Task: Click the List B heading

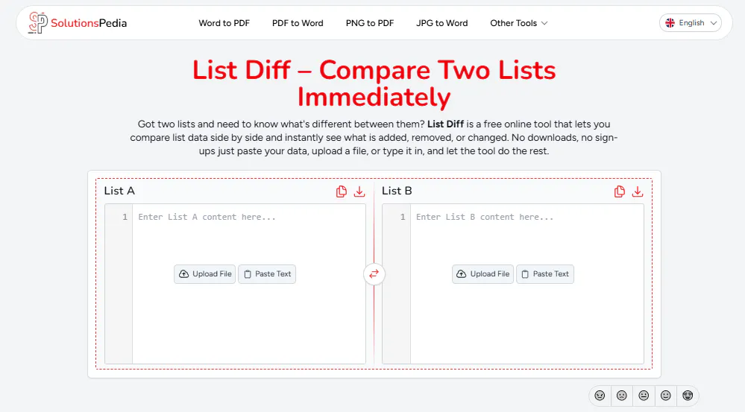Action: (x=397, y=191)
